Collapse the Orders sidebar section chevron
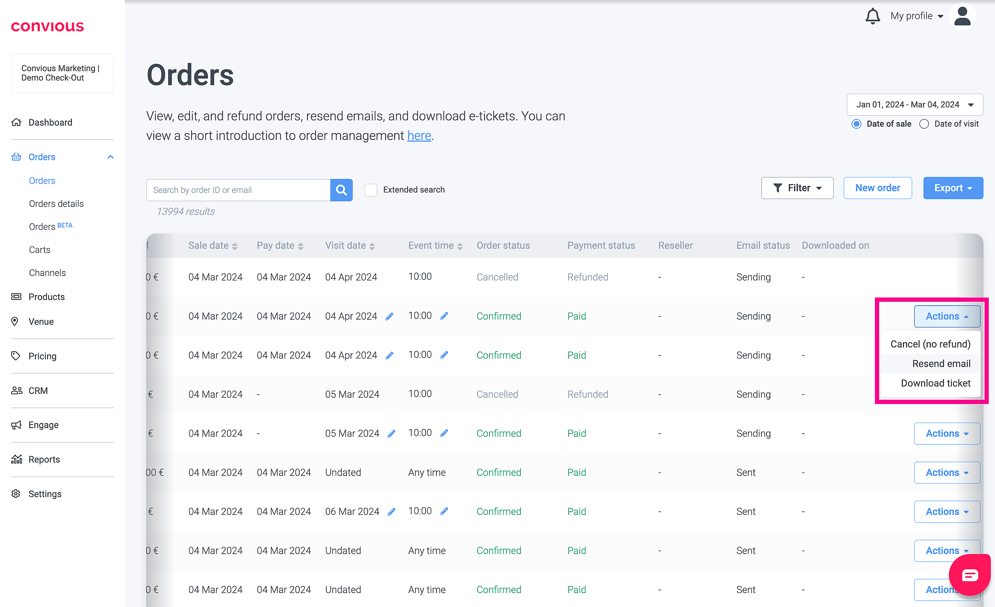 click(x=111, y=157)
